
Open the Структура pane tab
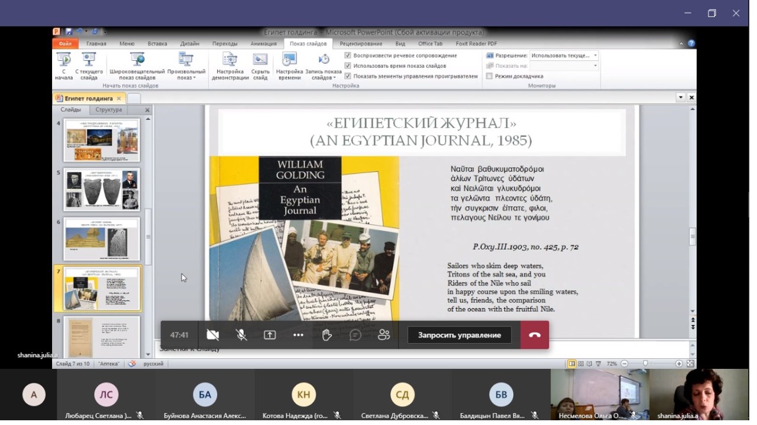109,110
